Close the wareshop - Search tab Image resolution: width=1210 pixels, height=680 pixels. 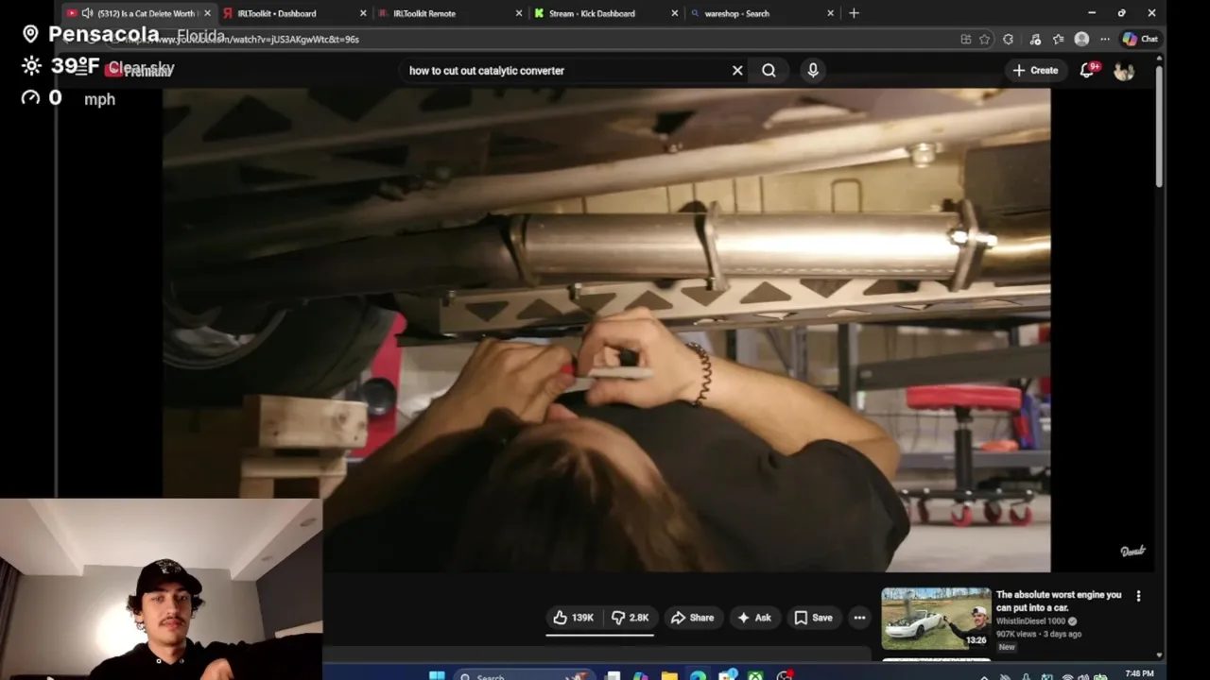point(831,13)
